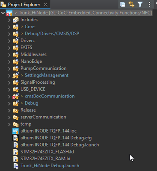Click the STM32H743ZITX_FLASH.ld file icon

click(x=16, y=152)
